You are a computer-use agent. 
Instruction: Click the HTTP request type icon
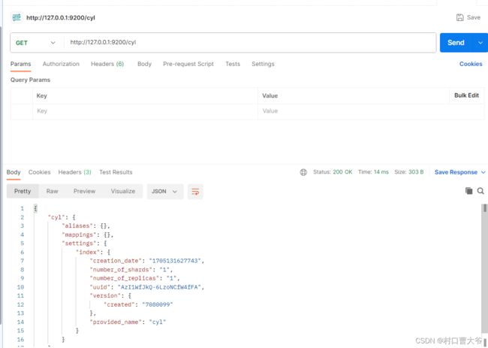pos(17,17)
